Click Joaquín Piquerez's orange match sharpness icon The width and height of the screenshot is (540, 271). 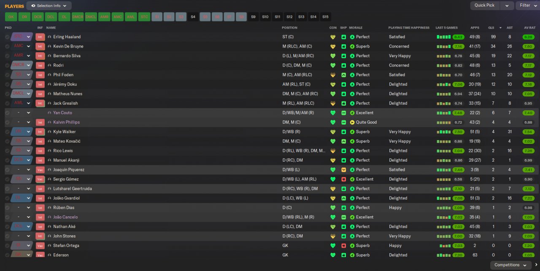[343, 170]
